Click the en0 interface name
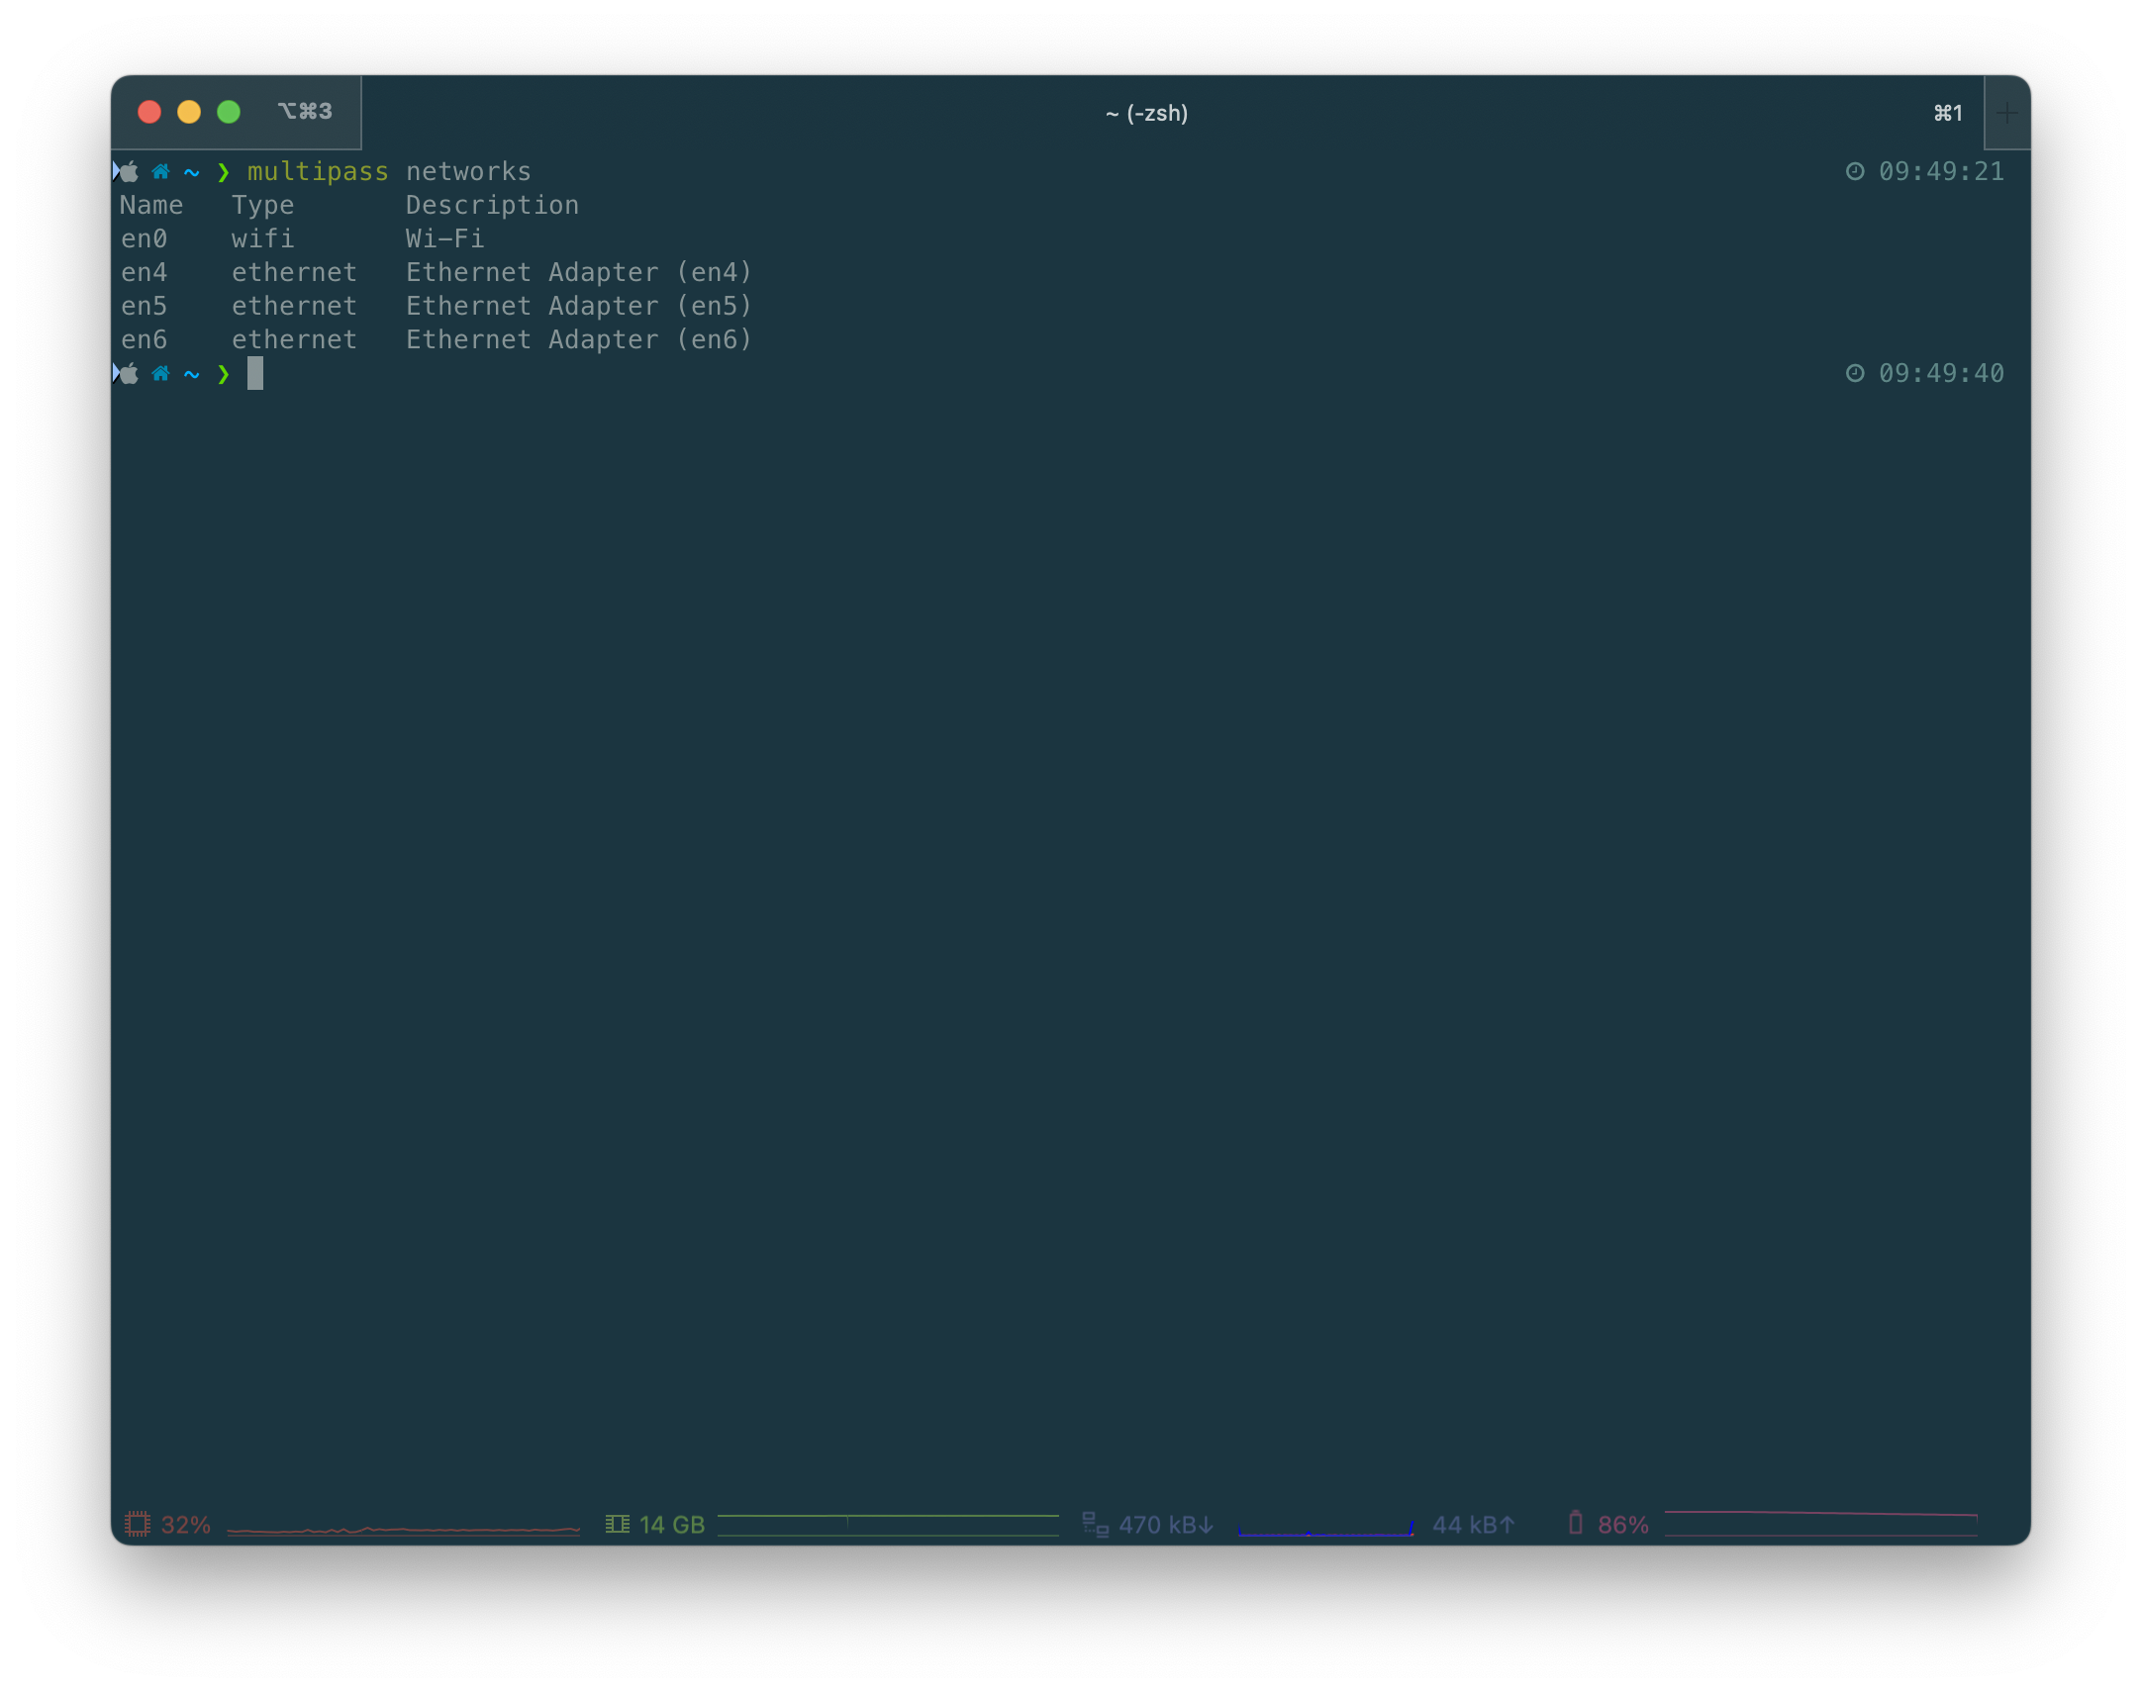Screen dimensions: 2142x1692 pos(144,238)
